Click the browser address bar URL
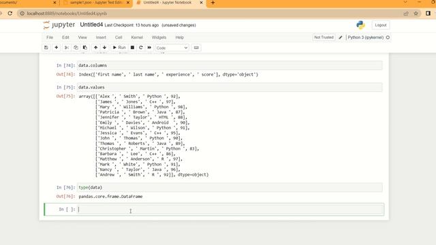The height and width of the screenshot is (245, 436). coord(67,14)
